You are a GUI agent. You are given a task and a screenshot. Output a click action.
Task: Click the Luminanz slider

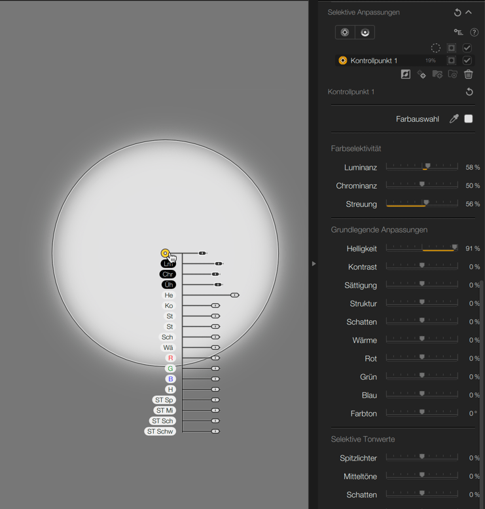422,167
